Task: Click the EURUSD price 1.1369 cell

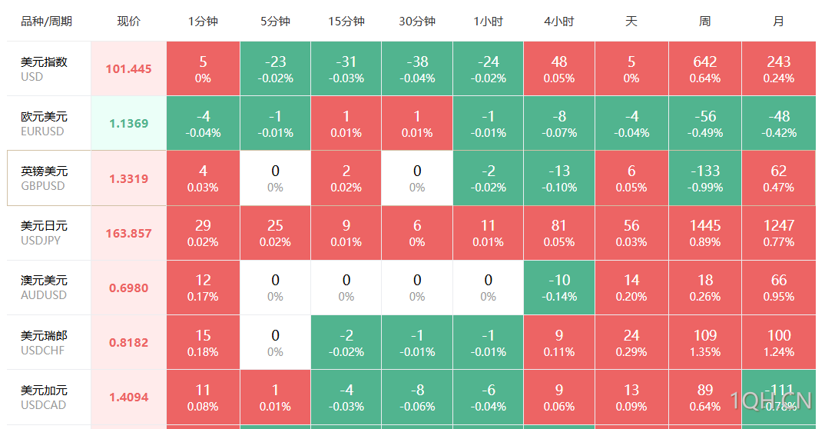Action: click(x=129, y=124)
